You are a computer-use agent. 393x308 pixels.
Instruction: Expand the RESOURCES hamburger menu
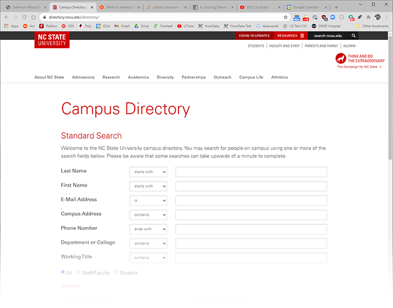point(291,35)
